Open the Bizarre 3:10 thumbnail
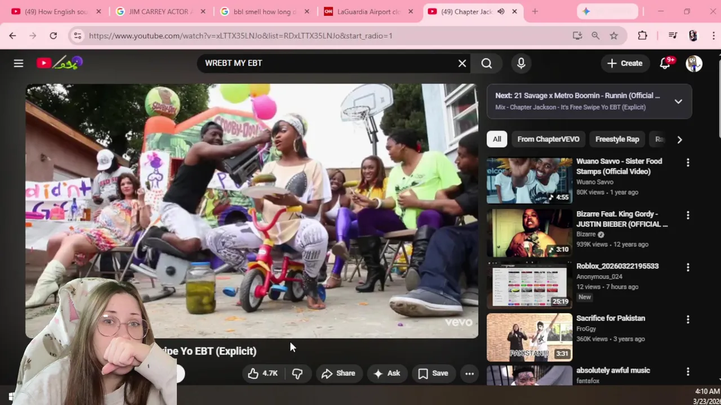The width and height of the screenshot is (721, 405). coord(529,233)
